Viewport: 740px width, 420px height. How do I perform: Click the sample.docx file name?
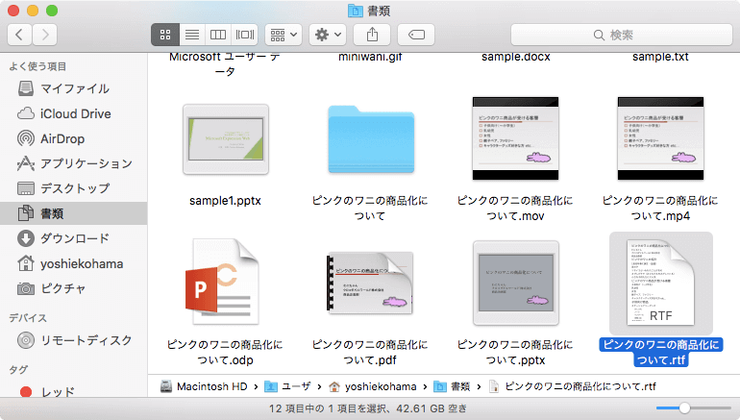pos(516,57)
